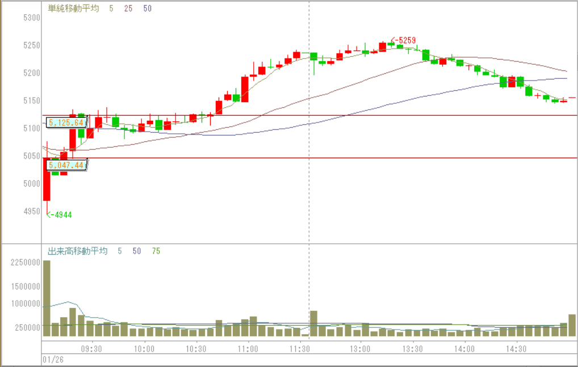Click the 4944 low price marker
The height and width of the screenshot is (367, 578).
tap(61, 214)
